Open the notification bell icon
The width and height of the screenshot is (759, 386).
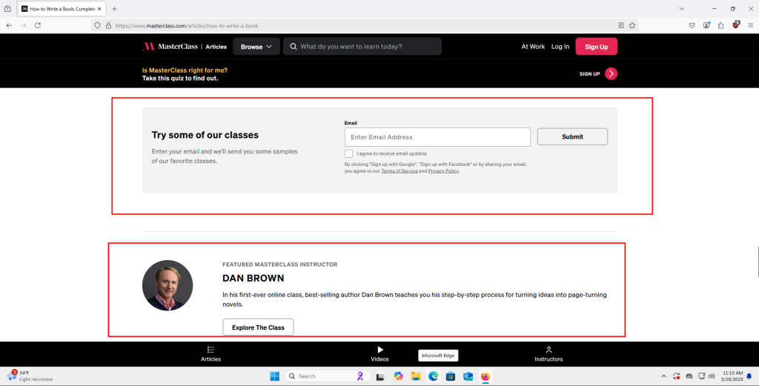point(749,376)
